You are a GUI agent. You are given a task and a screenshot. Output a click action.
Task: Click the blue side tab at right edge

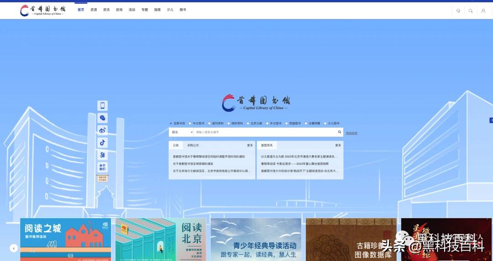click(491, 120)
